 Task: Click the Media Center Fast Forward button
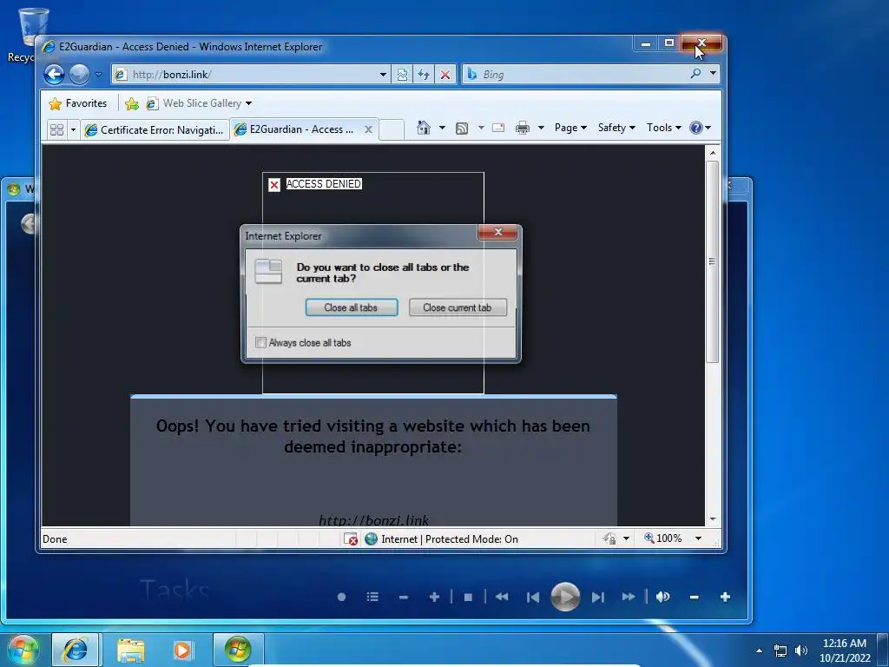tap(629, 597)
